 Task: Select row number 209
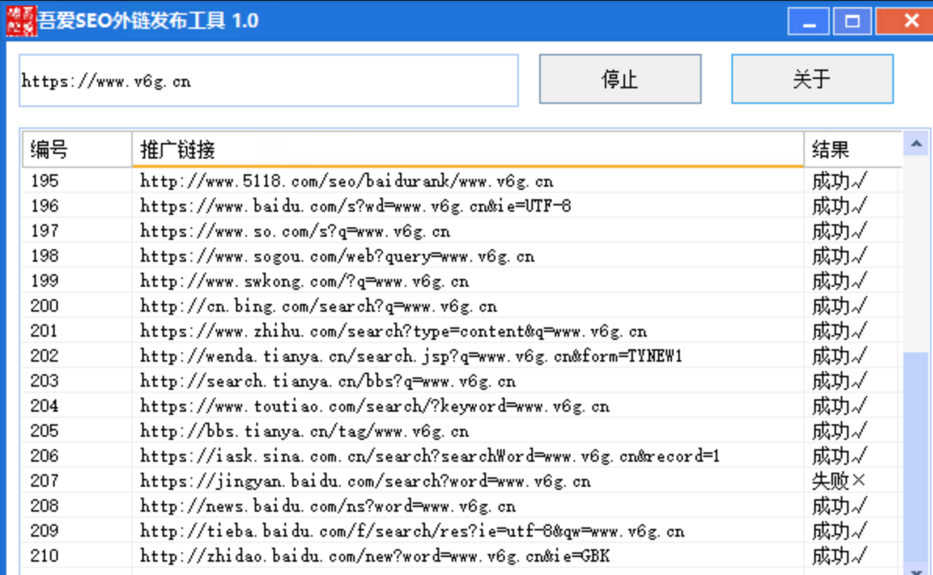45,530
